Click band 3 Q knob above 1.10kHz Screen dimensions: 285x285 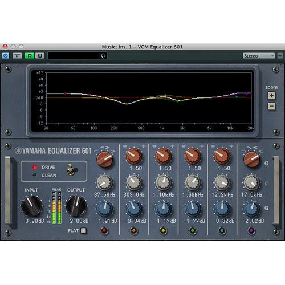(163, 156)
